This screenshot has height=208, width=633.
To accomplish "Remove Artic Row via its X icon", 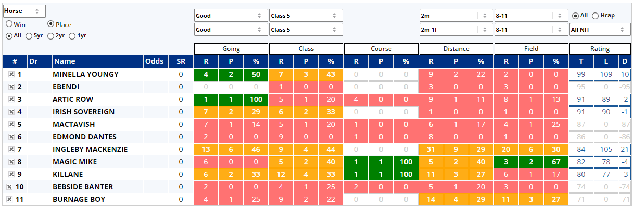I will tap(11, 99).
